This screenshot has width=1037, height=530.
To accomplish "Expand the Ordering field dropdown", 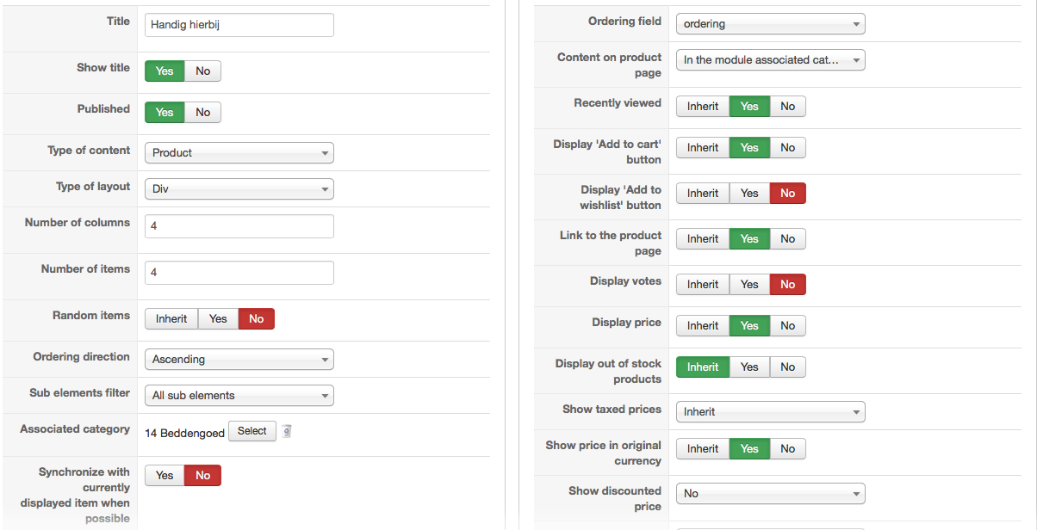I will [x=770, y=23].
